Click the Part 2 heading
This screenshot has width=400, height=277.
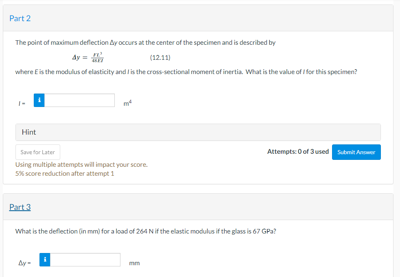(20, 18)
